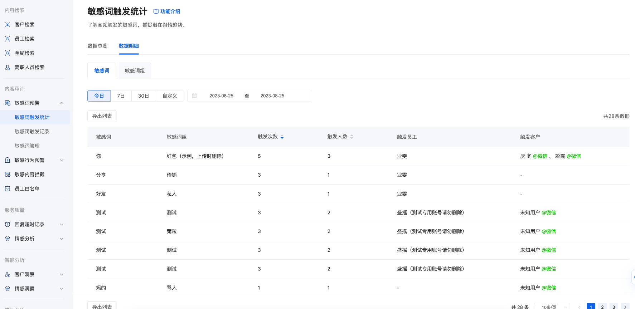Click the start date field of the range

pyautogui.click(x=221, y=96)
